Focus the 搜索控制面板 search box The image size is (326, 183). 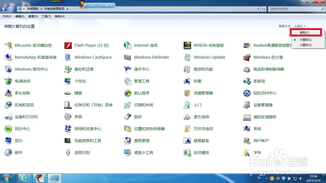[x=296, y=9]
